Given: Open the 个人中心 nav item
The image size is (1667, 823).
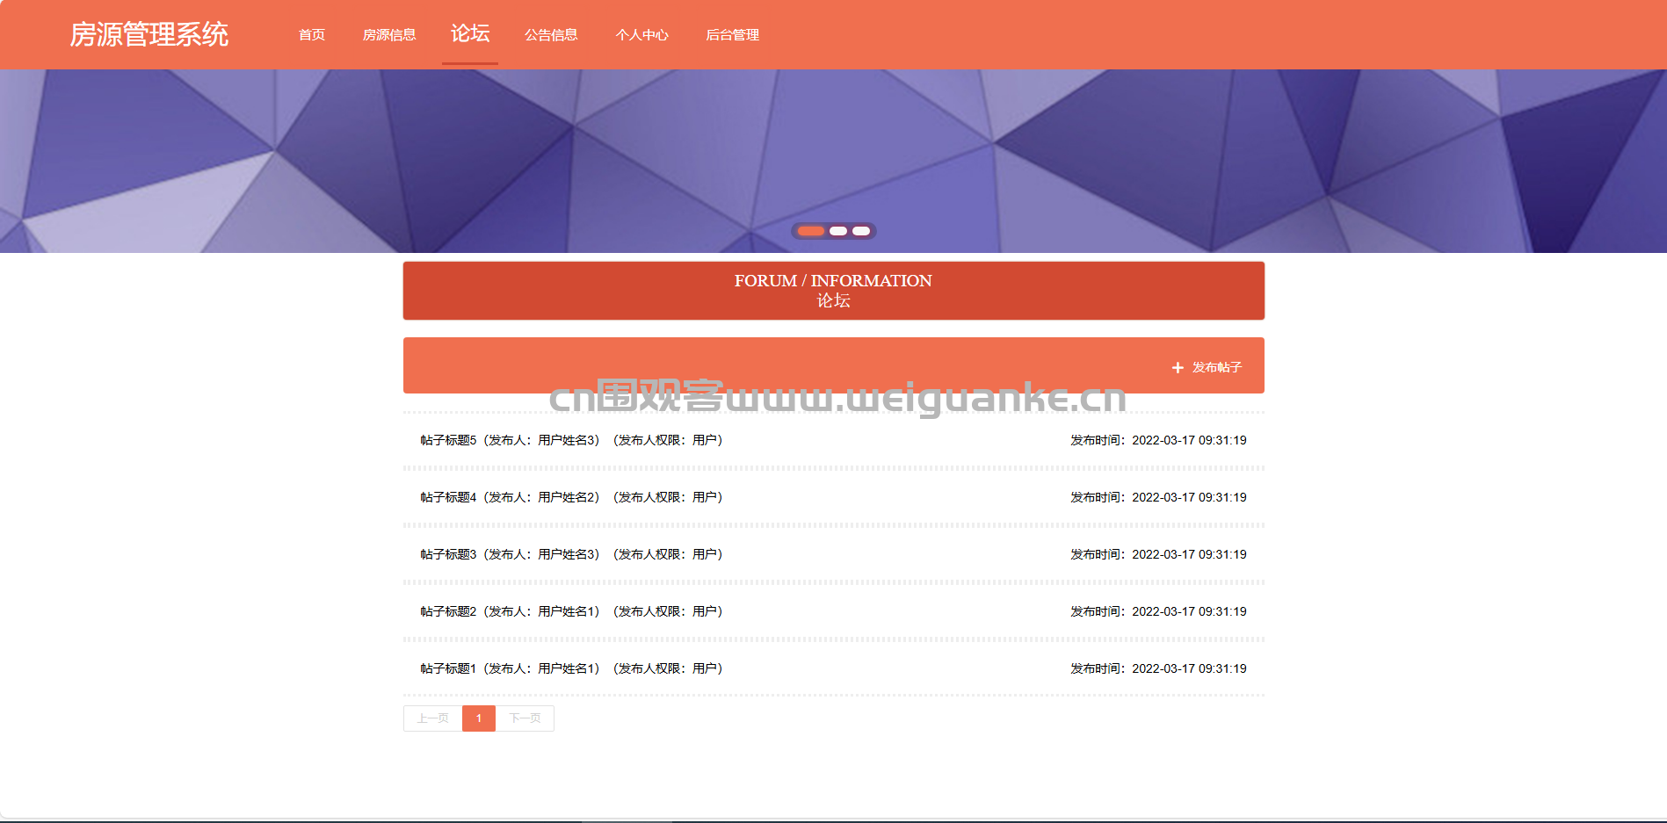Looking at the screenshot, I should (x=641, y=34).
